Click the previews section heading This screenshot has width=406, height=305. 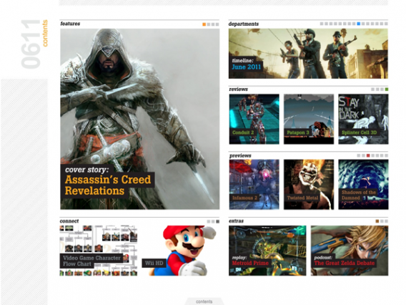point(240,155)
